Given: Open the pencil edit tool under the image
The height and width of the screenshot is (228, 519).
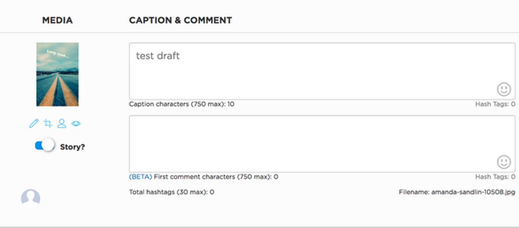Looking at the screenshot, I should (x=34, y=123).
